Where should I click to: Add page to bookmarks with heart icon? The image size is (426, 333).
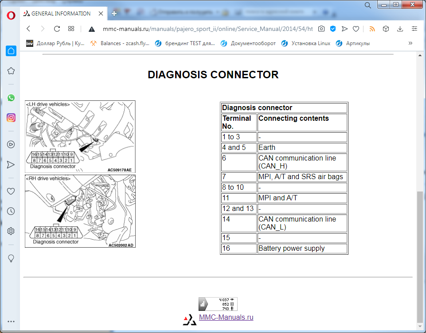(x=356, y=29)
